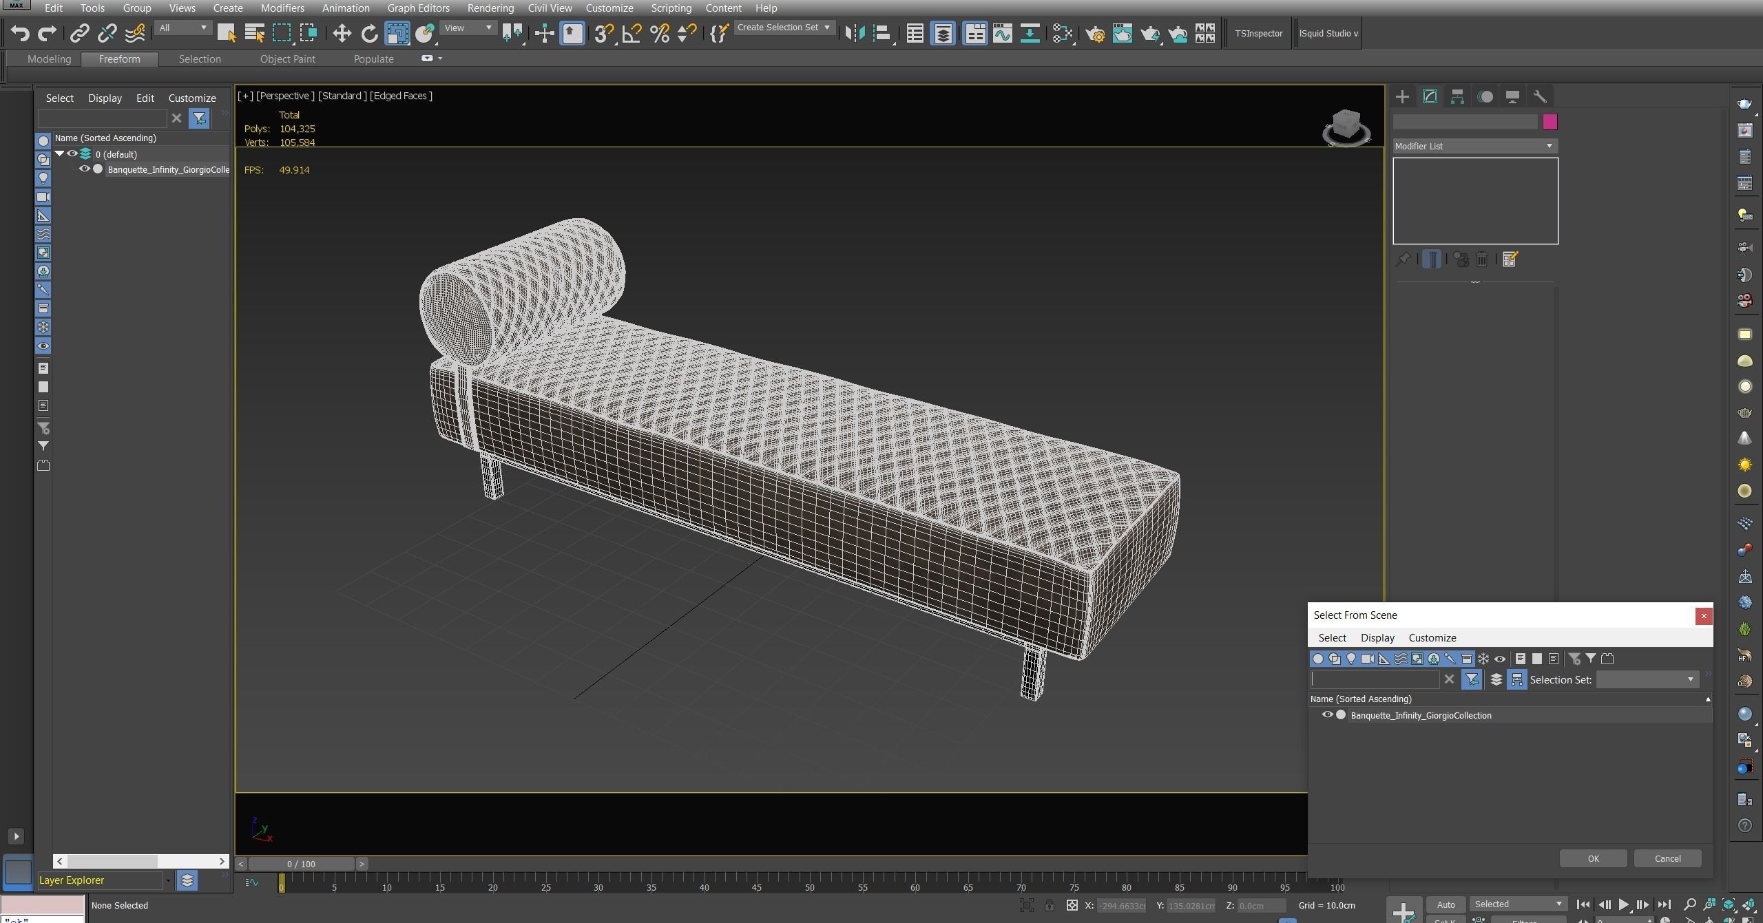1763x923 pixels.
Task: Click the Unlink Selection icon
Action: 107,33
